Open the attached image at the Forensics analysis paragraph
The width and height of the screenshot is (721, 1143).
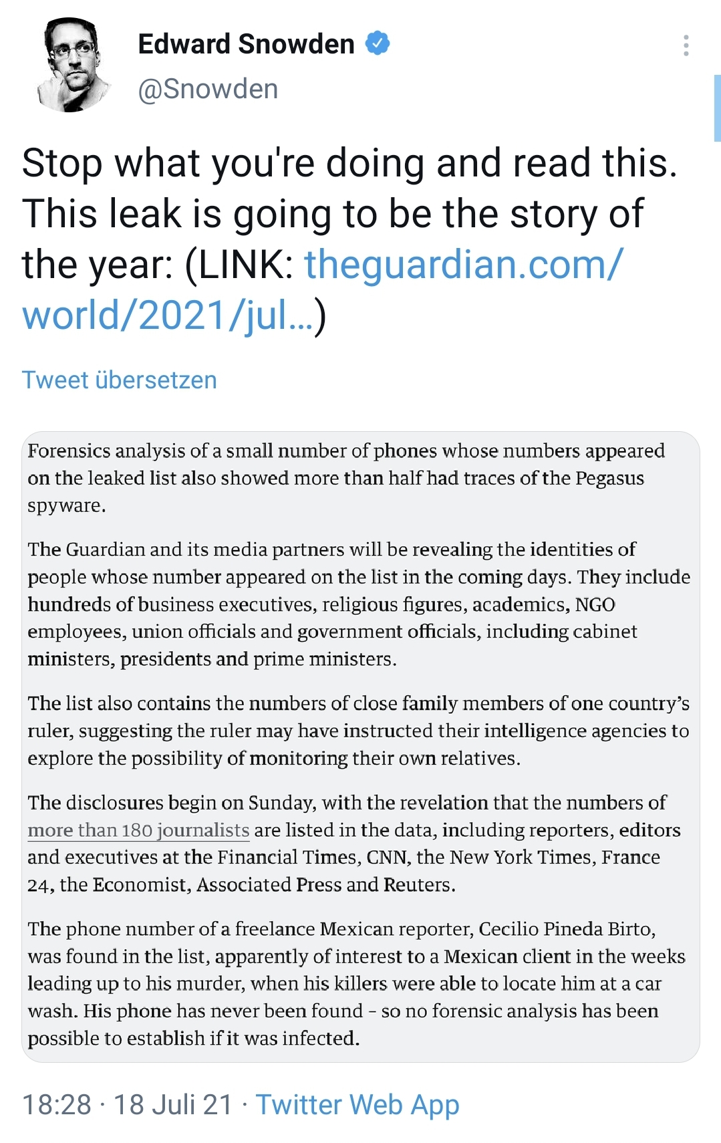pyautogui.click(x=346, y=478)
